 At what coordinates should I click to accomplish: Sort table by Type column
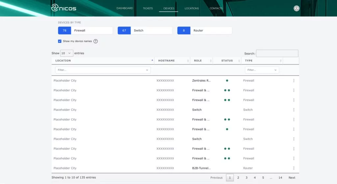pos(262,61)
